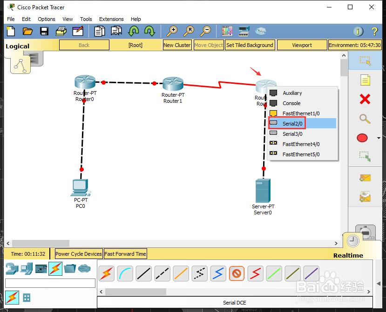Choose the Inspect magnifier tool
This screenshot has width=386, height=312.
[365, 119]
